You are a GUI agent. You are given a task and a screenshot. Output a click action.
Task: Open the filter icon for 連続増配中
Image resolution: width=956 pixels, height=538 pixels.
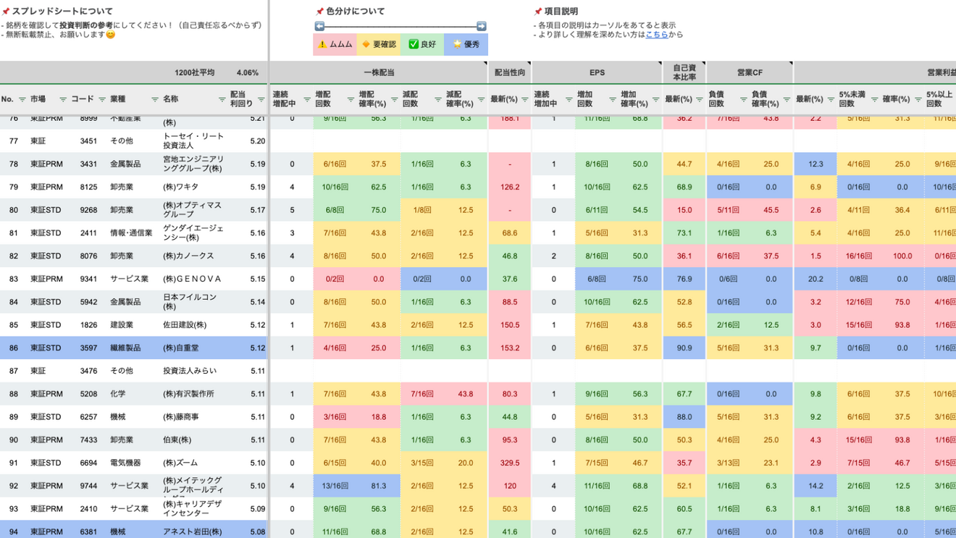307,99
